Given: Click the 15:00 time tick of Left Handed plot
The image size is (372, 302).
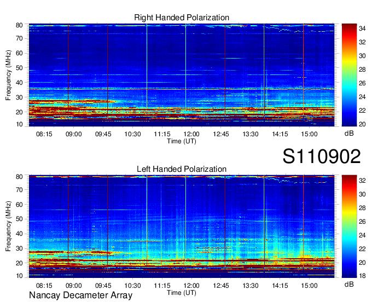Looking at the screenshot, I should click(310, 286).
